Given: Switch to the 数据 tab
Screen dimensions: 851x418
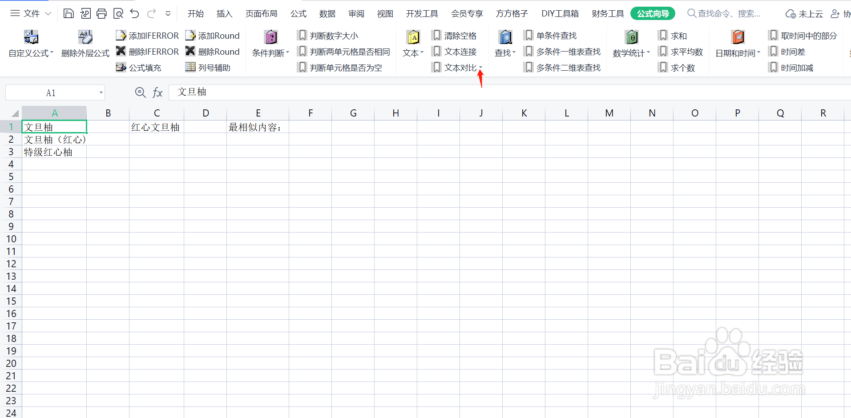Looking at the screenshot, I should [327, 14].
